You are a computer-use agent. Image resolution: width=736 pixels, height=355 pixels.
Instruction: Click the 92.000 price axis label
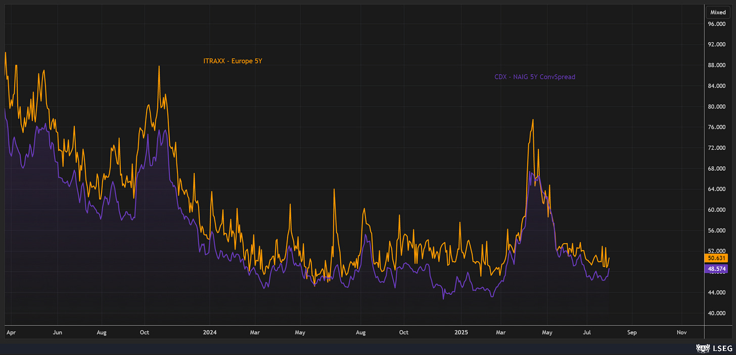[716, 44]
